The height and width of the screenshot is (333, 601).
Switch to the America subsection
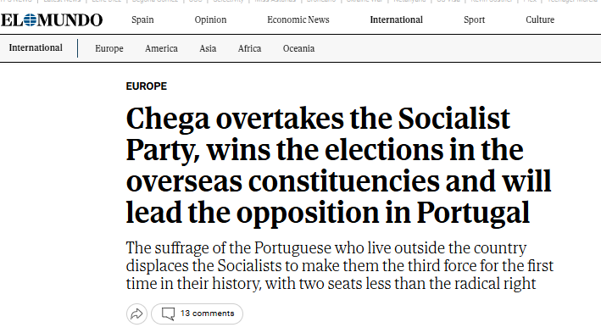[x=161, y=48]
